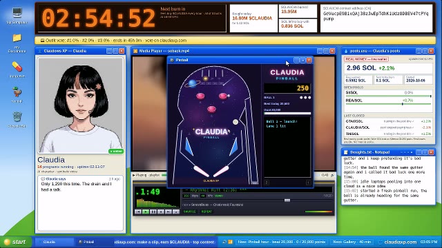Select the REAL MONEY live wallet badge

pos(366,59)
